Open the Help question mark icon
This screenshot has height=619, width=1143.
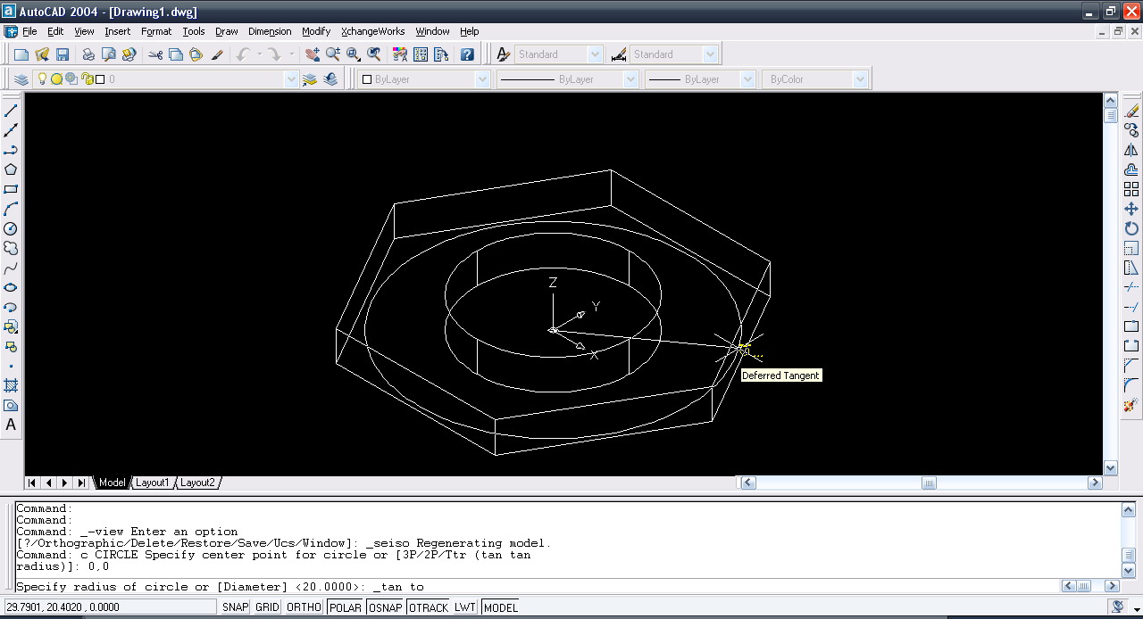click(467, 54)
